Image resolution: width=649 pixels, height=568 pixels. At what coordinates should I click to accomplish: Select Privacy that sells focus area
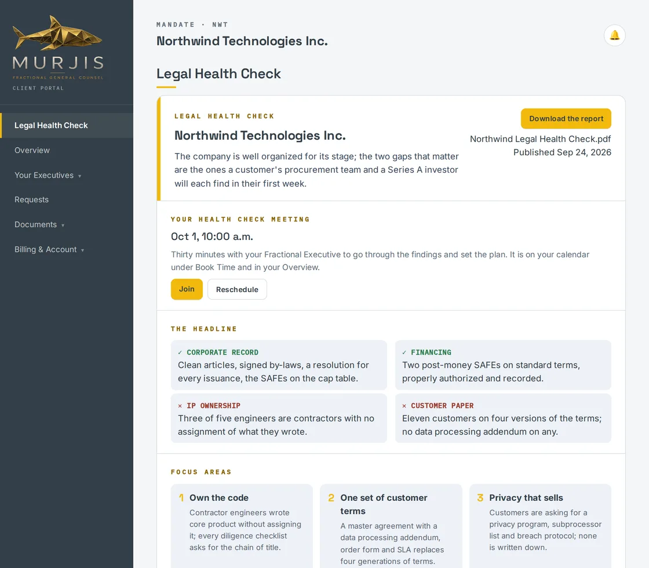(x=540, y=526)
